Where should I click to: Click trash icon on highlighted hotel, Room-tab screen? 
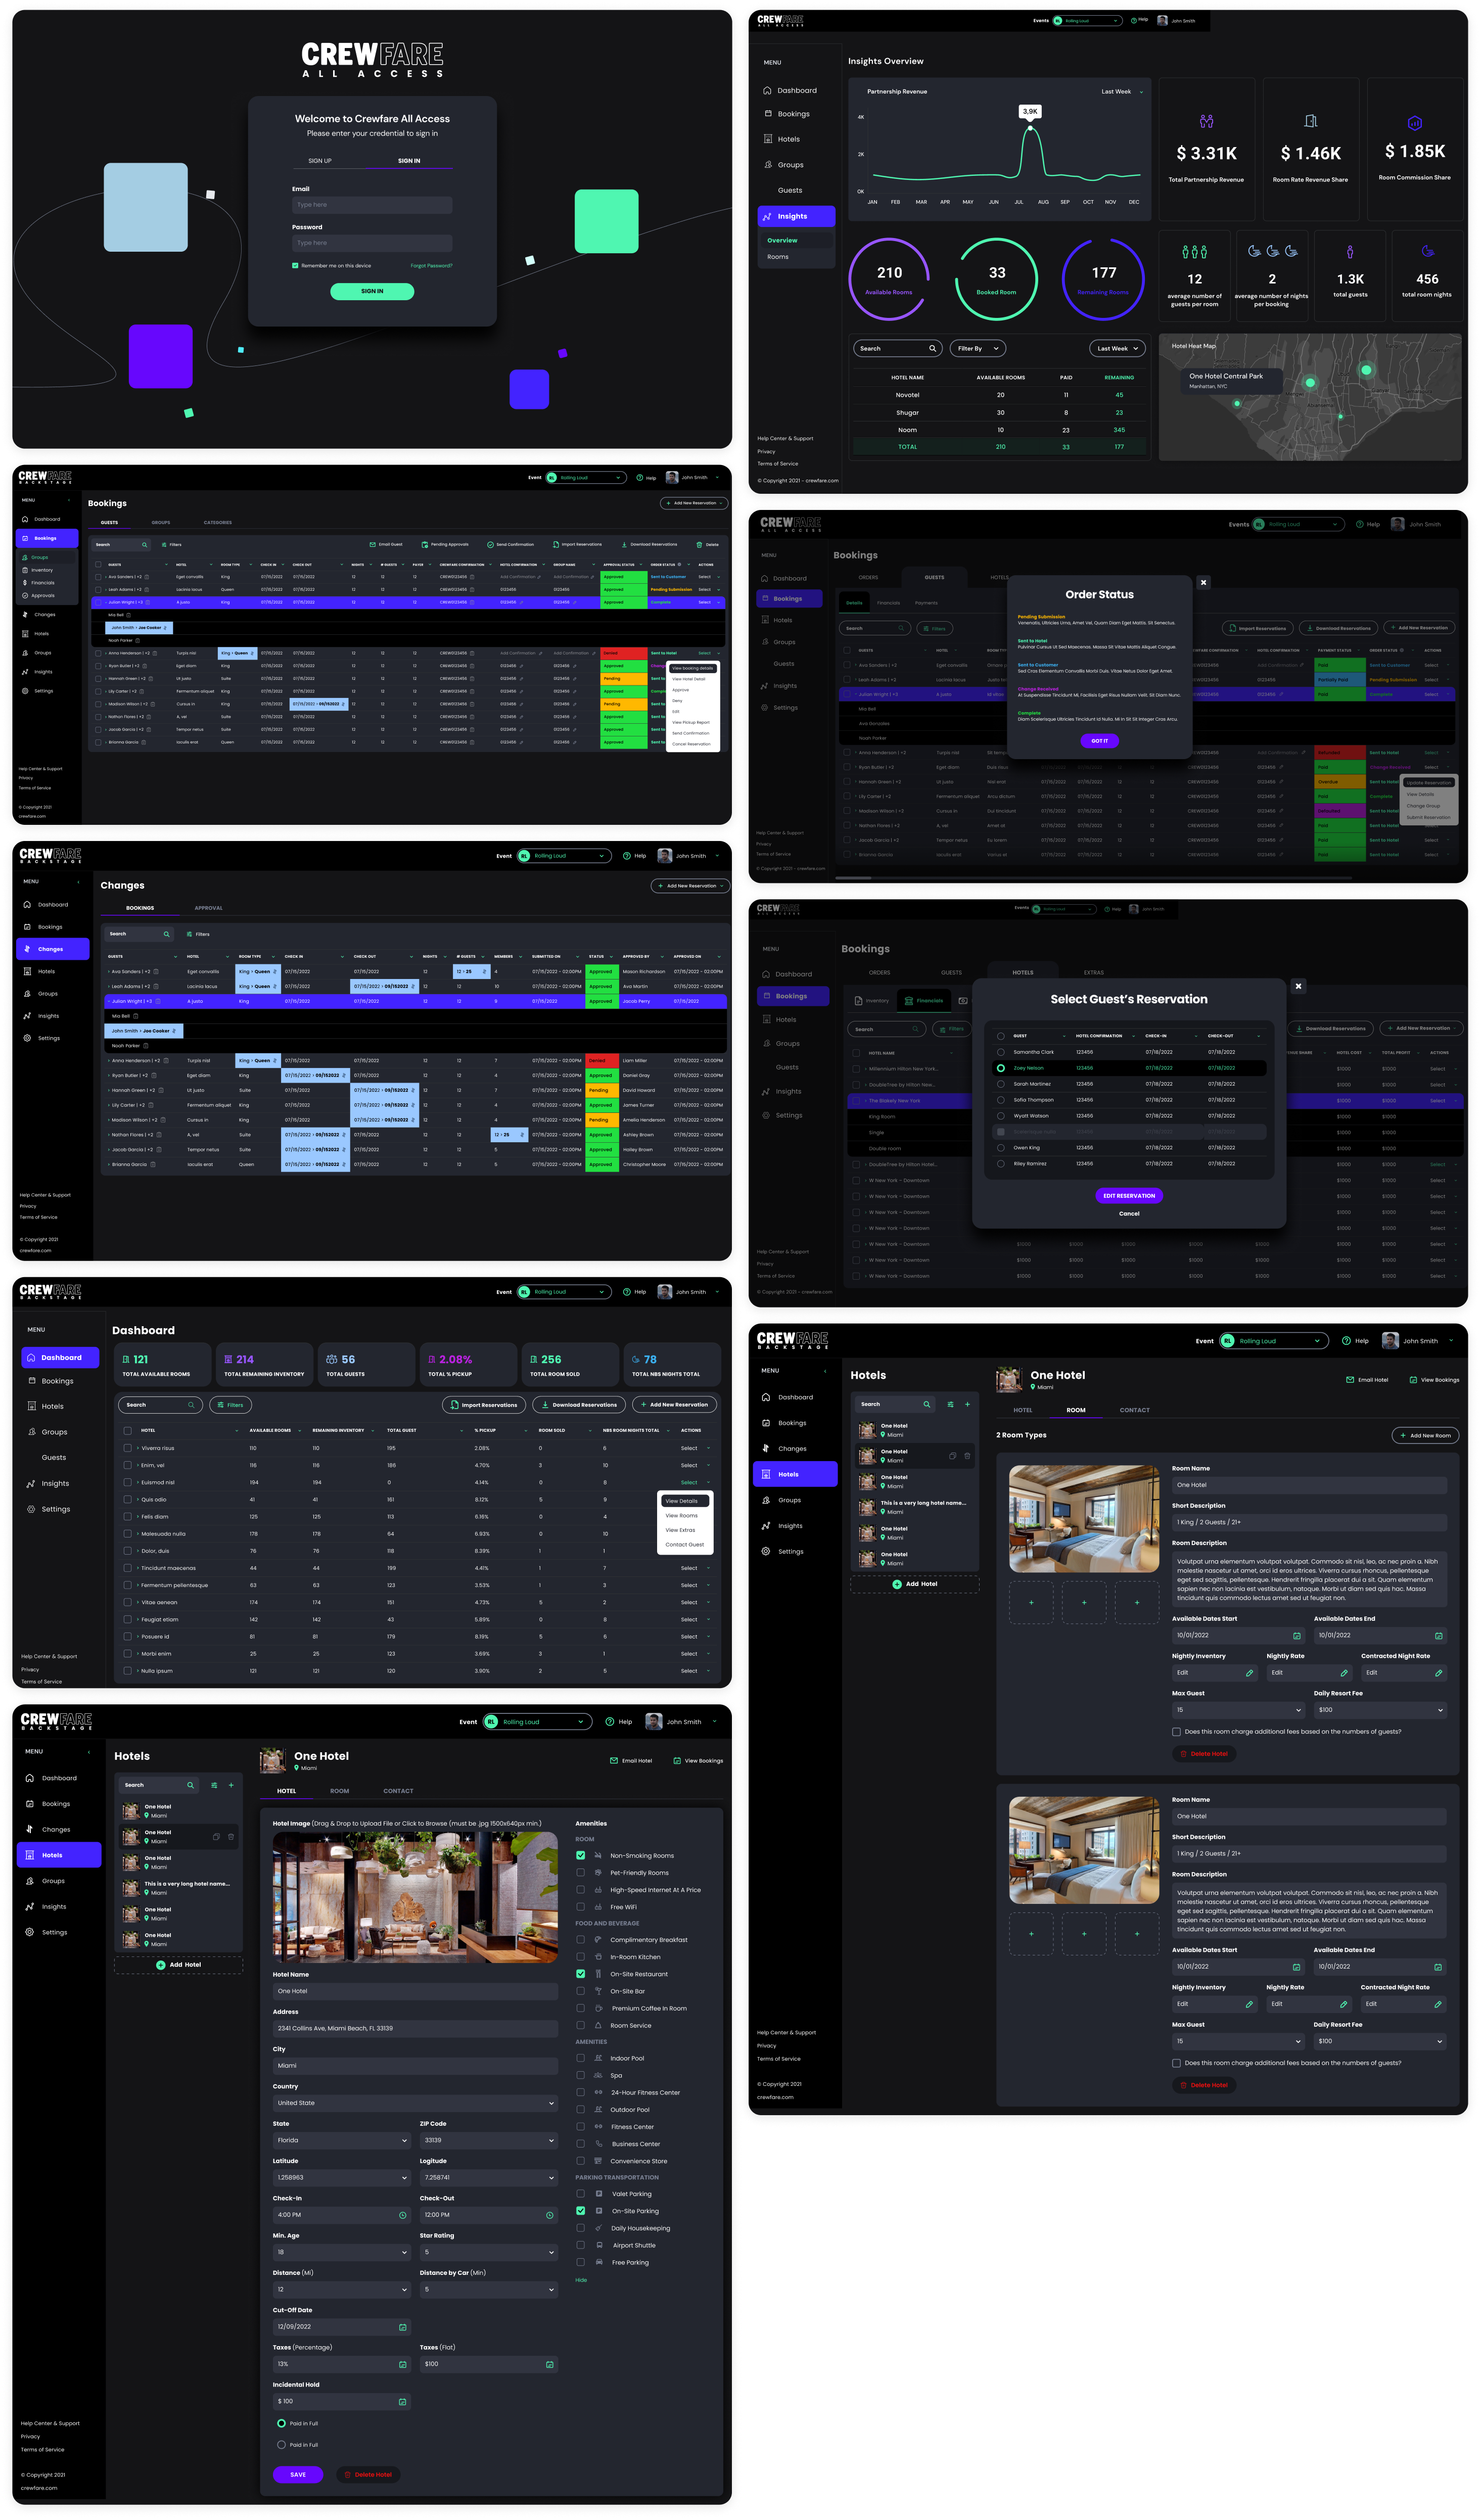coord(967,1455)
